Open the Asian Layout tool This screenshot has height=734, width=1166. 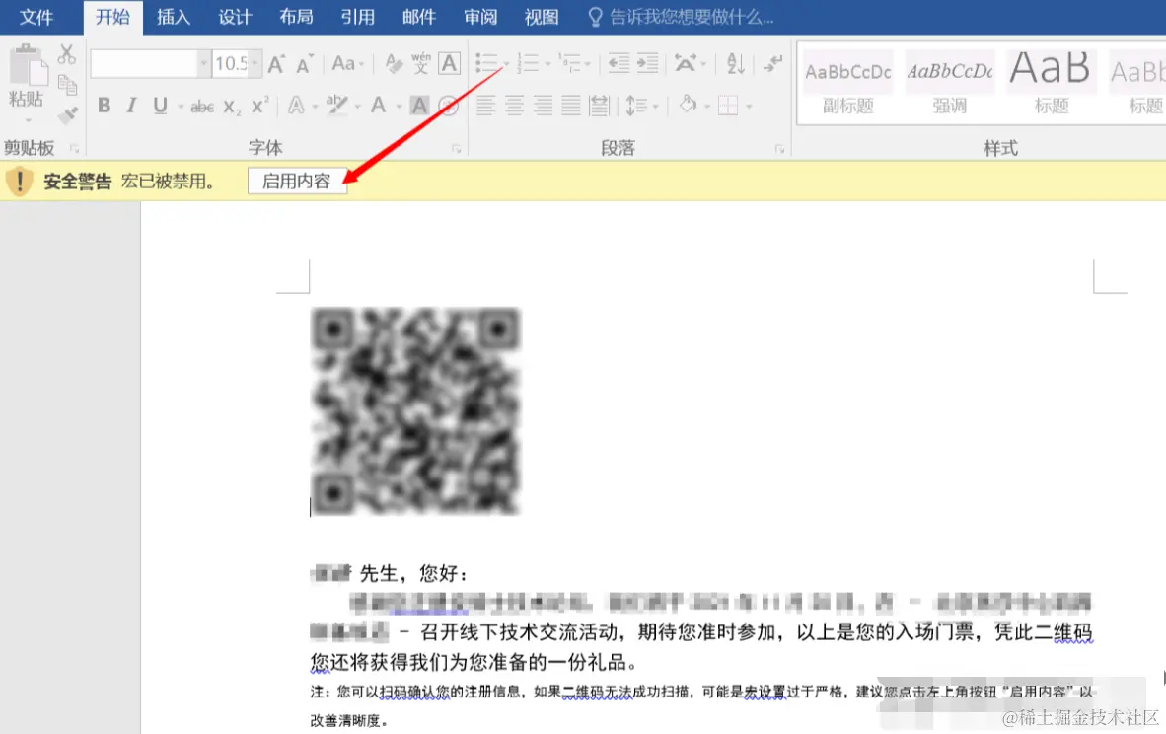686,63
